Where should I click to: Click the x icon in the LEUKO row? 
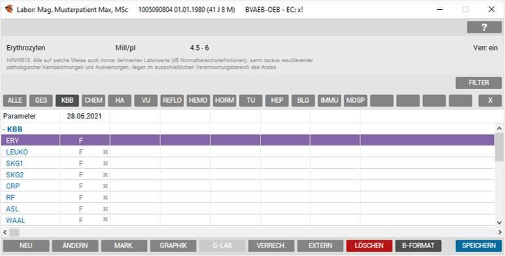105,152
